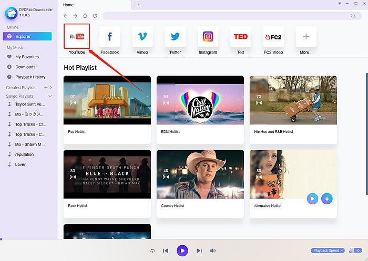Click the DVDFab Downloader logo
This screenshot has width=368, height=261.
pyautogui.click(x=11, y=13)
